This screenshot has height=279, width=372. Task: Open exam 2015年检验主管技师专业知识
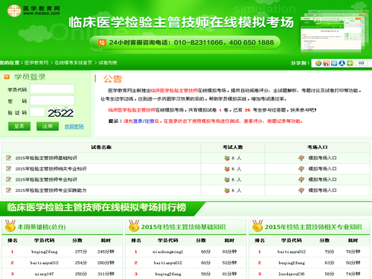click(x=46, y=179)
